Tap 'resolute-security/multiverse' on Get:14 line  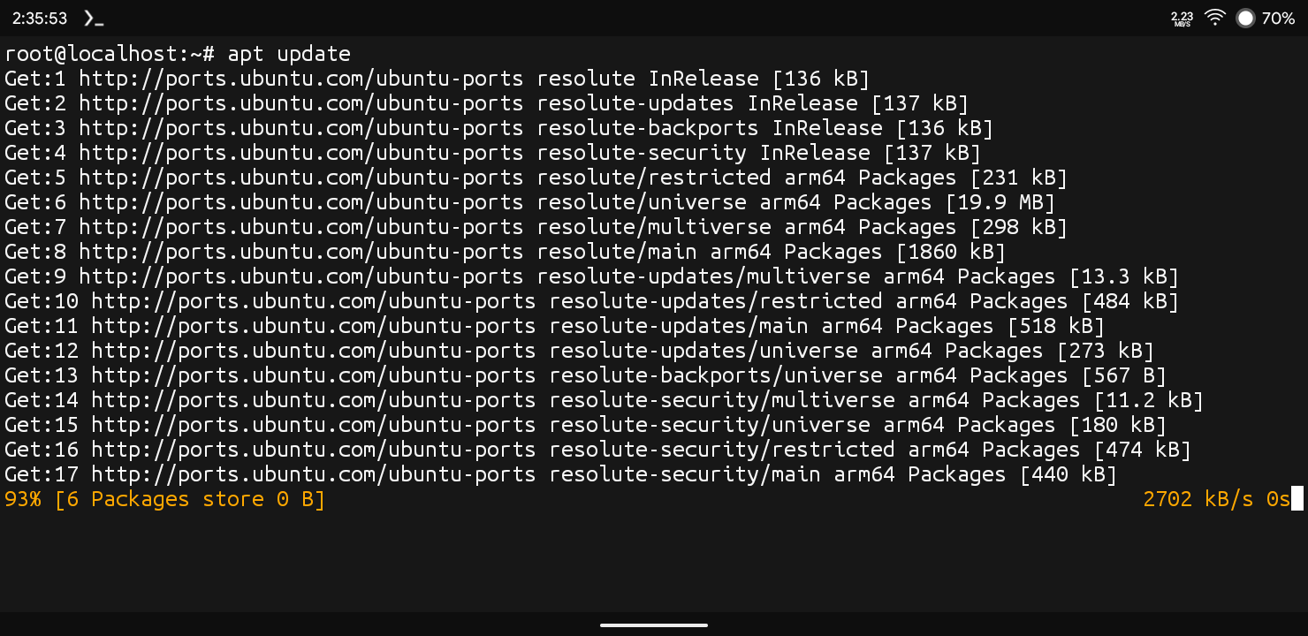tap(722, 400)
